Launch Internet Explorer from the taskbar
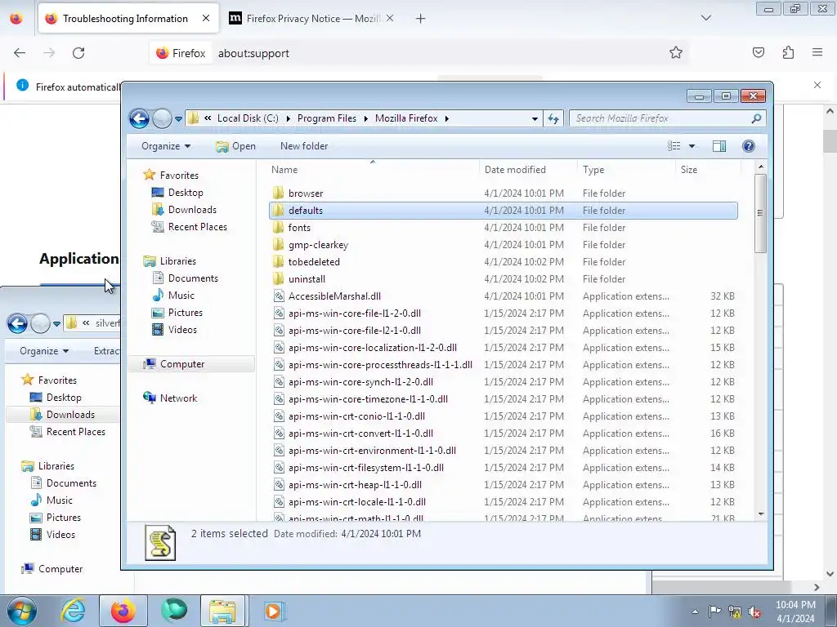Screen dimensions: 837x627 [73, 611]
